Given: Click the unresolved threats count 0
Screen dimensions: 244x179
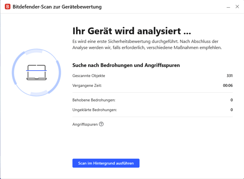Looking at the screenshot, I should [x=231, y=110].
